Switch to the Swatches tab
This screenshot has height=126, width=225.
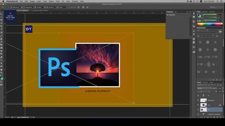(x=205, y=12)
